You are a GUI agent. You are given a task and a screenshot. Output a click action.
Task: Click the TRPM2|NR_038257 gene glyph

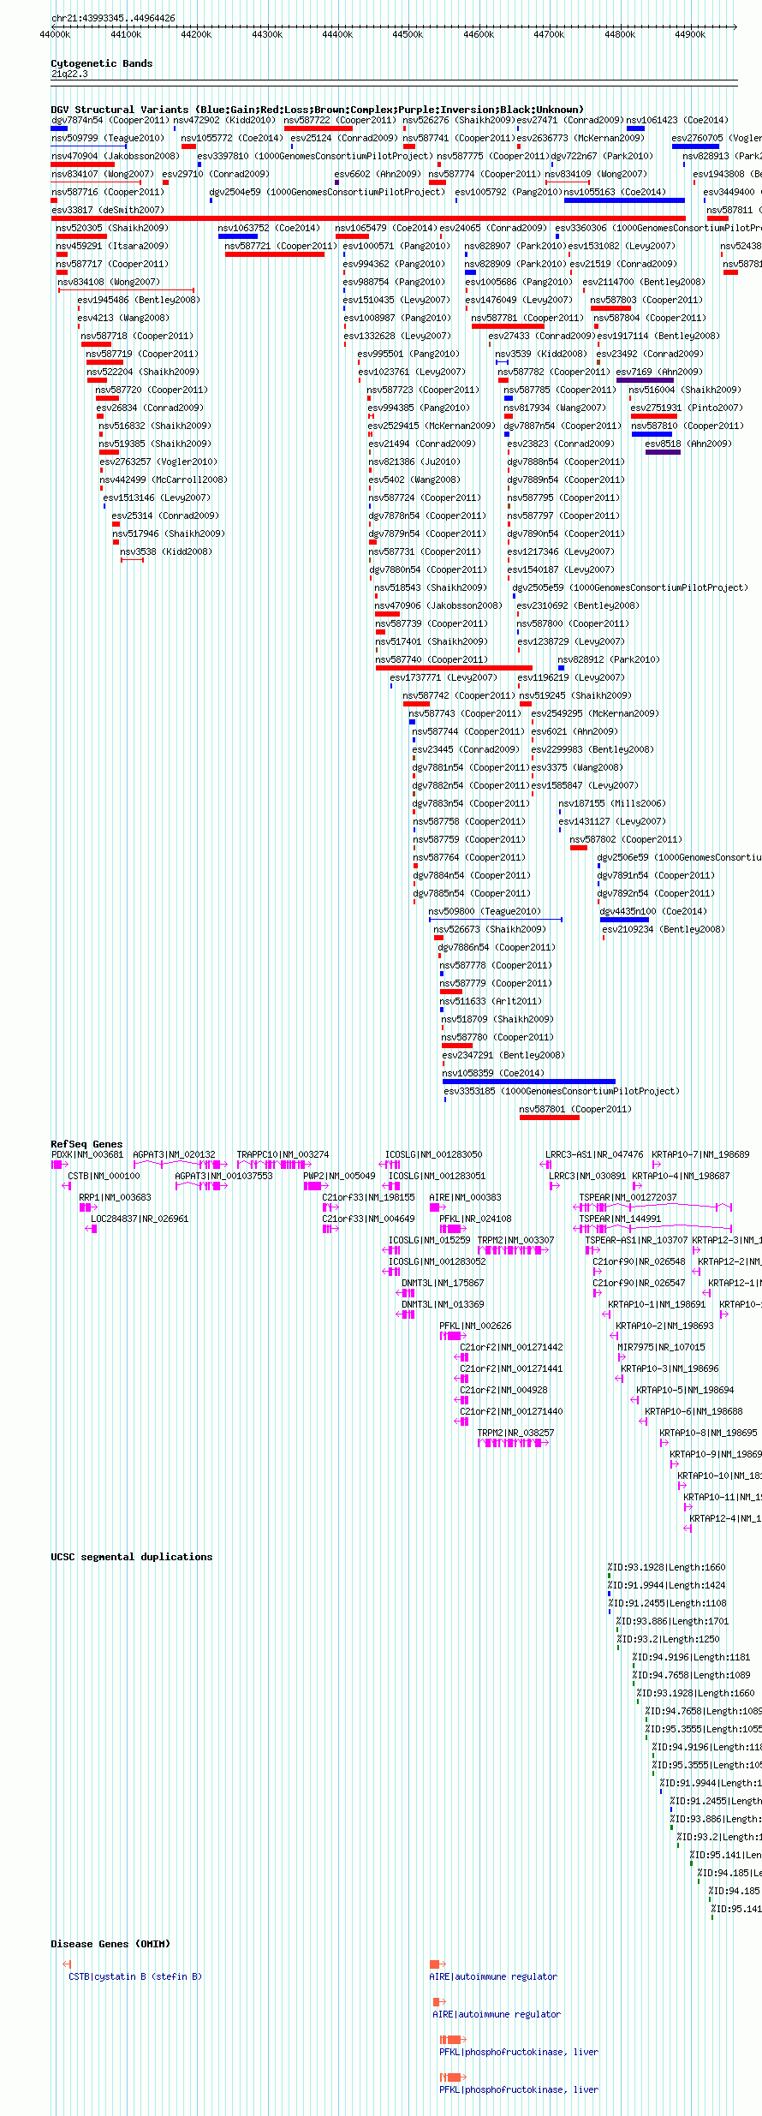coord(514,1443)
